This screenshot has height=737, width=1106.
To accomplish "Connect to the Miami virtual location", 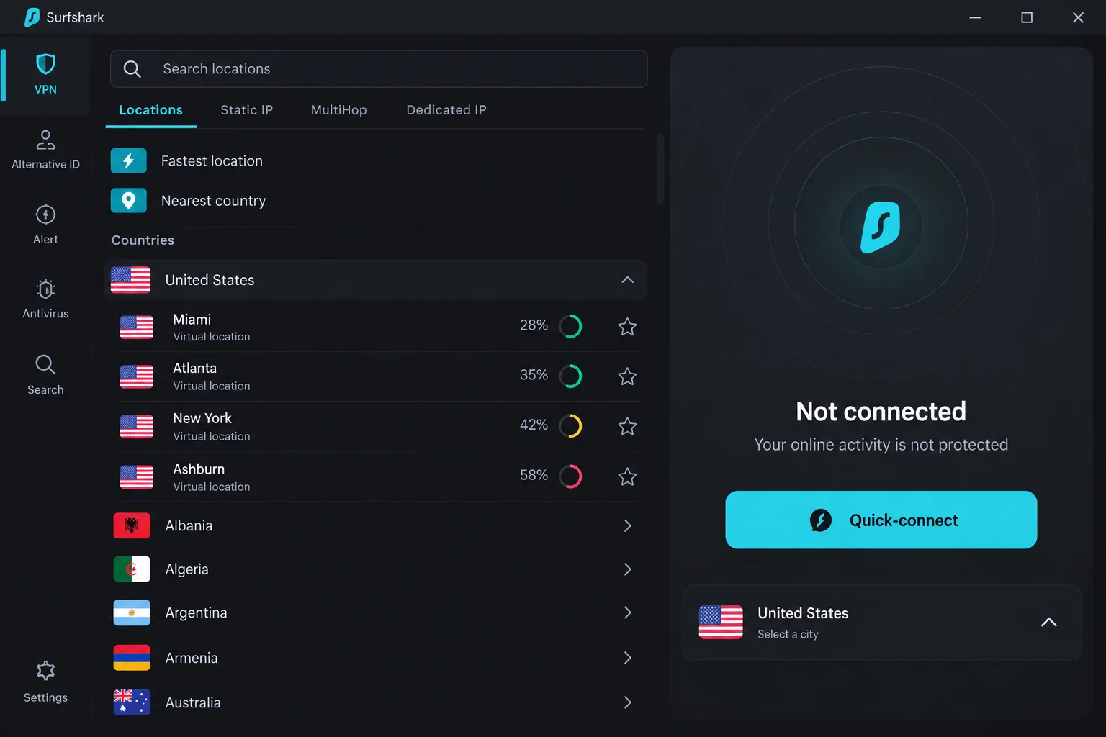I will 379,327.
